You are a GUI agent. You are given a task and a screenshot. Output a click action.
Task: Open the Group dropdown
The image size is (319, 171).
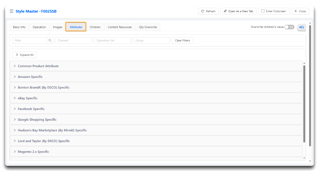tap(151, 40)
